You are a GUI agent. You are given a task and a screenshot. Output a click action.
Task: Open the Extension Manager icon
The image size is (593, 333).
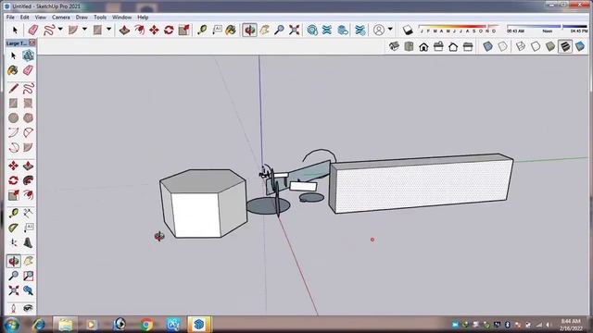[x=360, y=30]
